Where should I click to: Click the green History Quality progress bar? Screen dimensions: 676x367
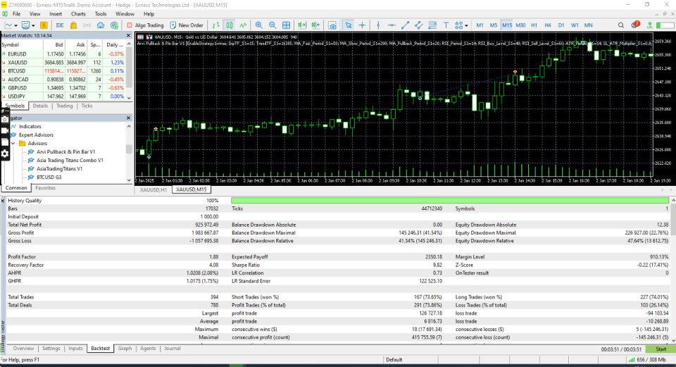[x=450, y=201]
